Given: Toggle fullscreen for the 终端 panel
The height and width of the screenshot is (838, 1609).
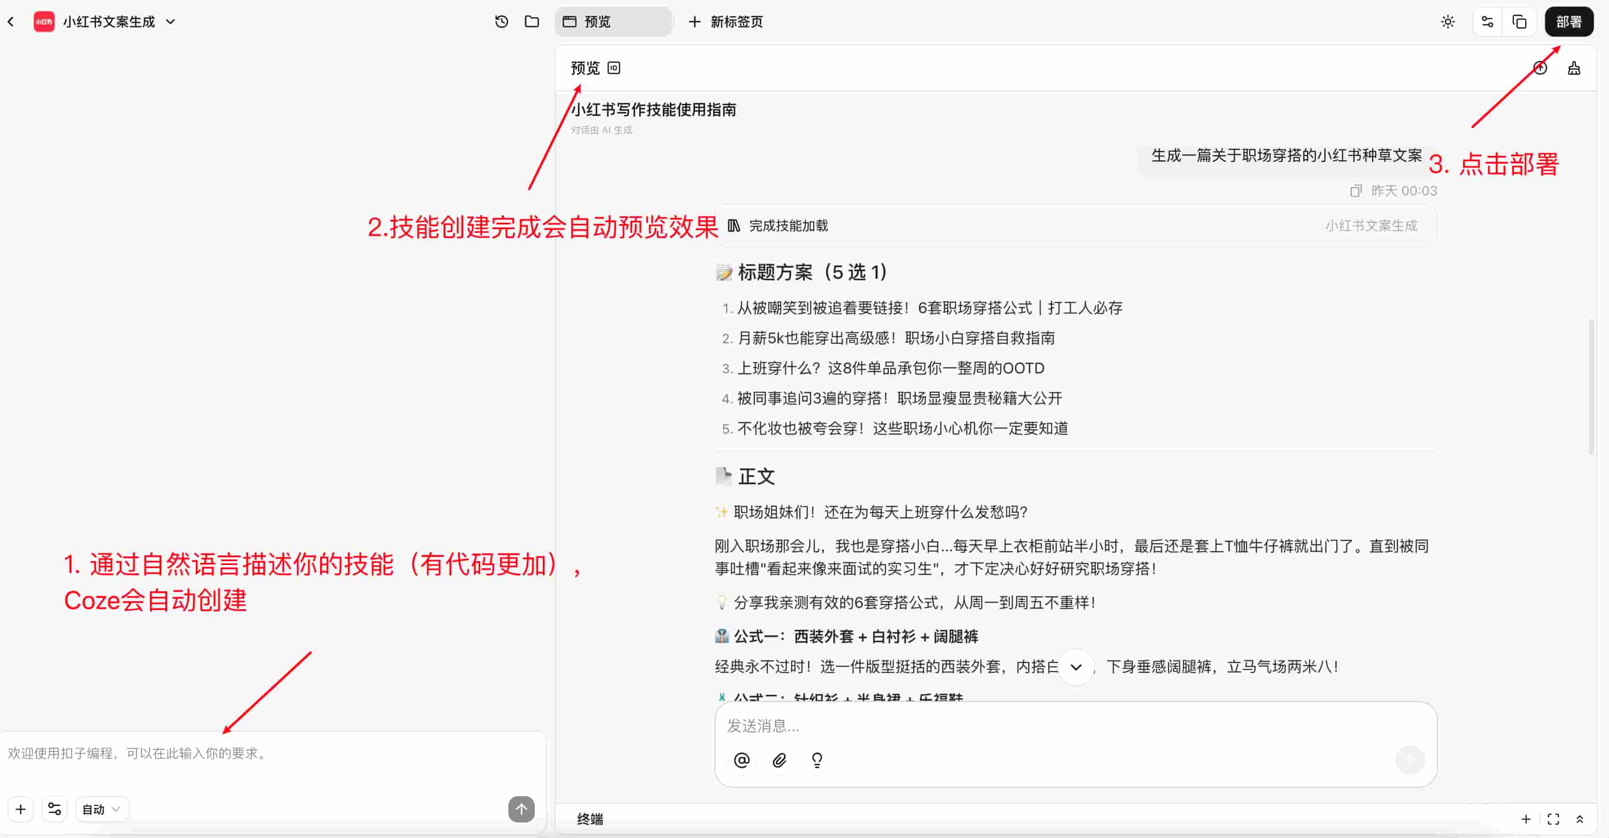Looking at the screenshot, I should click(1553, 819).
